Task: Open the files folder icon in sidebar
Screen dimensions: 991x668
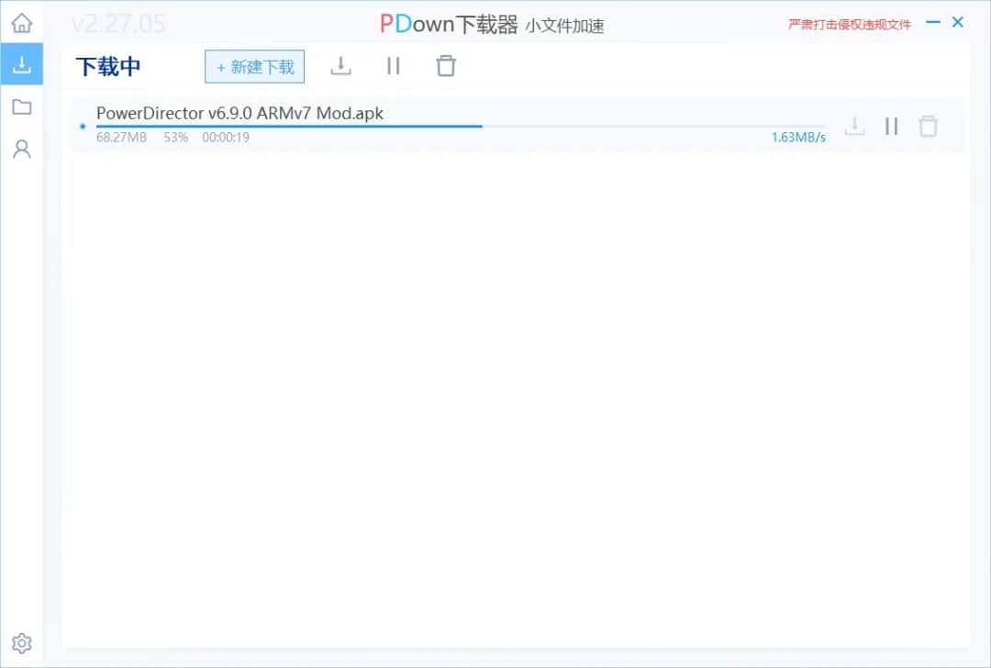Action: tap(21, 106)
